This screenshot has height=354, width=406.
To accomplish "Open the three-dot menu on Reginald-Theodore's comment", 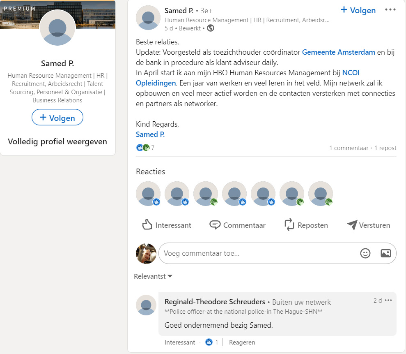I will click(x=388, y=300).
